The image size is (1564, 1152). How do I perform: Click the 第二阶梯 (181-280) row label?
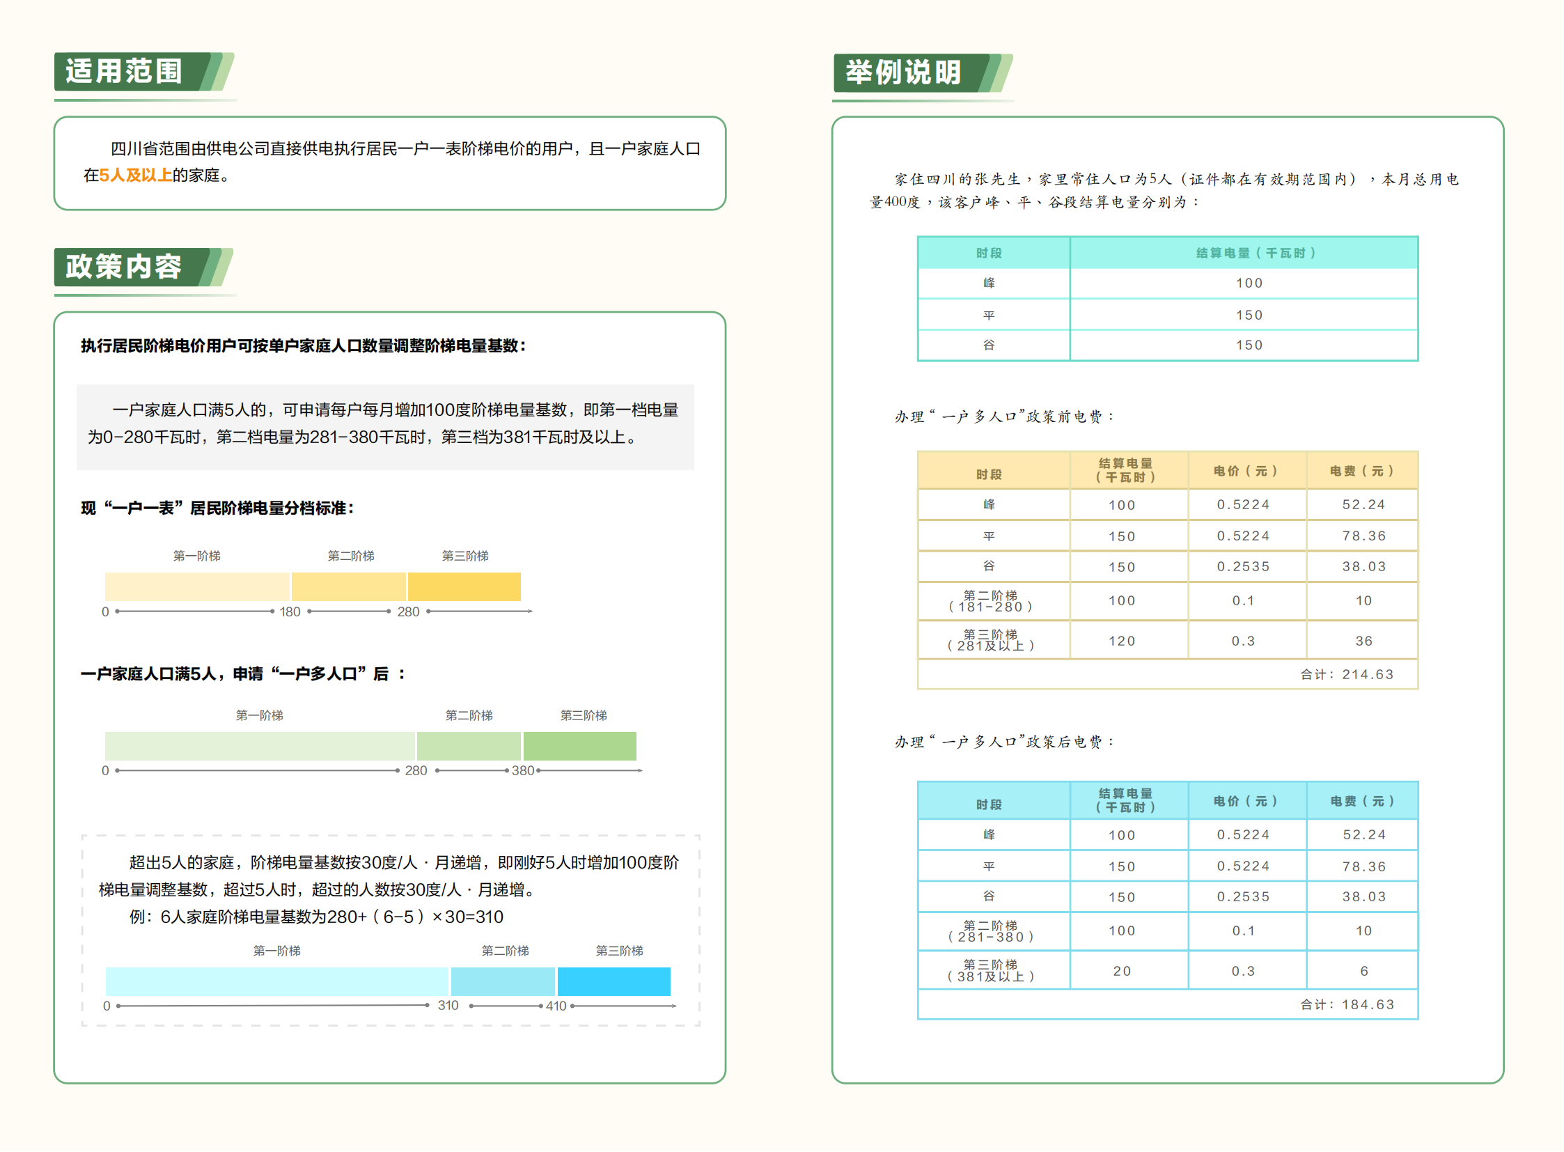(x=991, y=601)
